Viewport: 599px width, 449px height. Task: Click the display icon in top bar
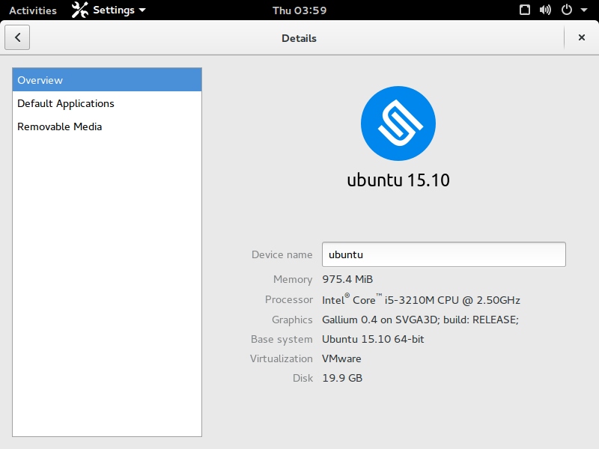tap(525, 10)
